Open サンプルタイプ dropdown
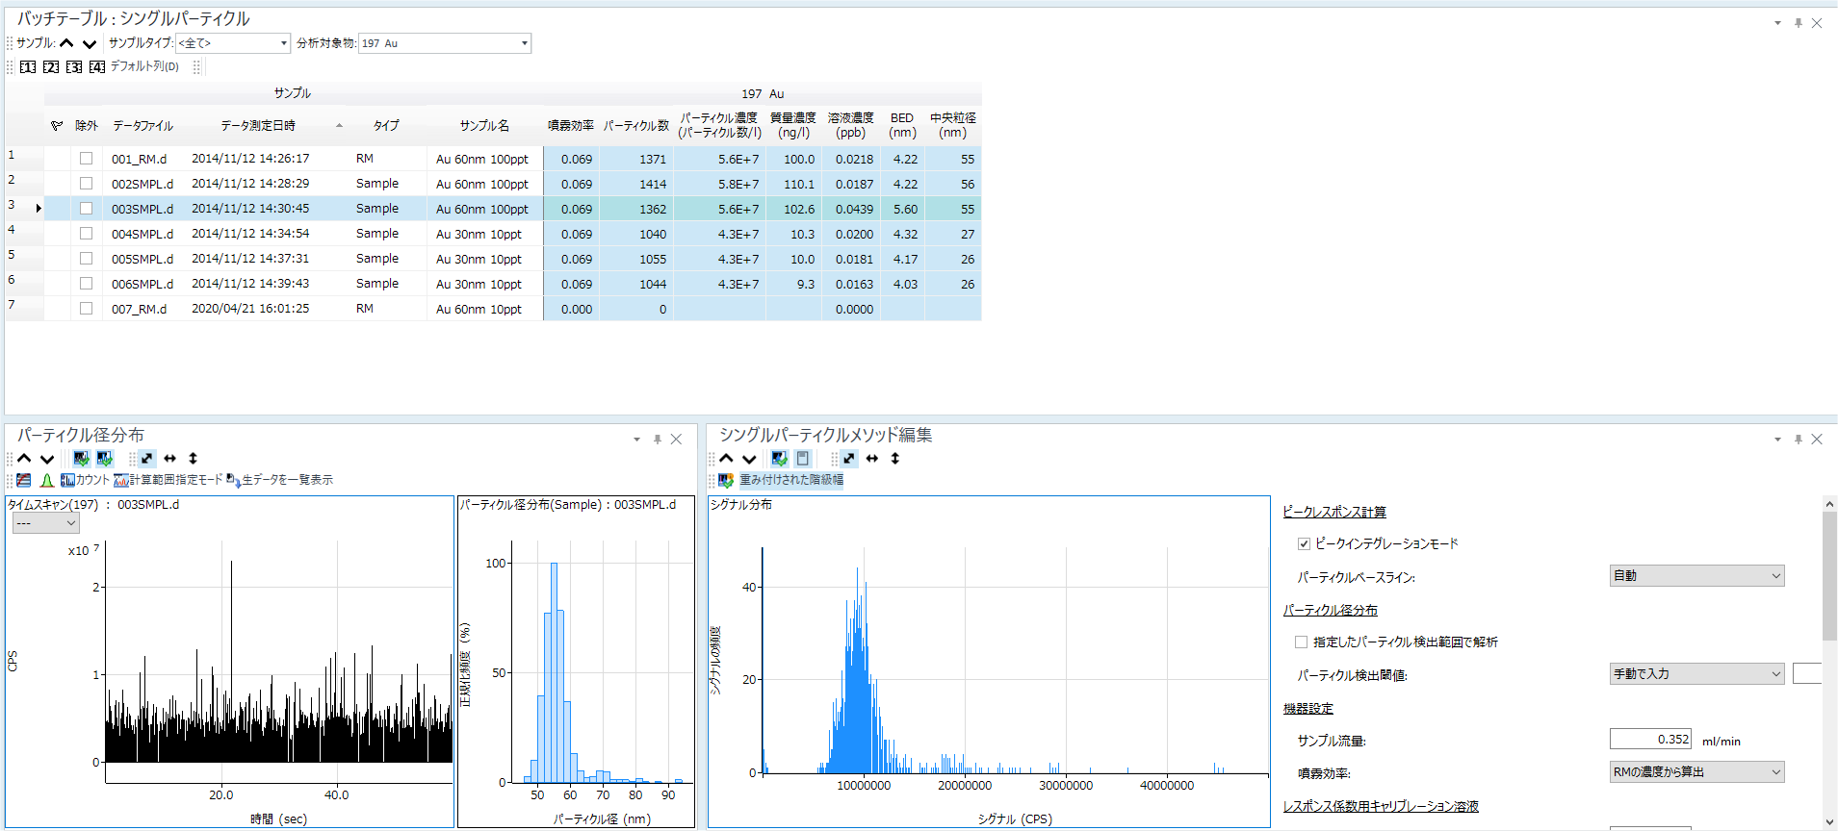This screenshot has width=1838, height=831. tap(232, 43)
